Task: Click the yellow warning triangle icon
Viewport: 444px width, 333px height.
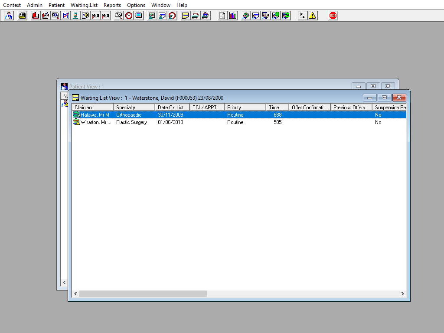Action: point(312,16)
